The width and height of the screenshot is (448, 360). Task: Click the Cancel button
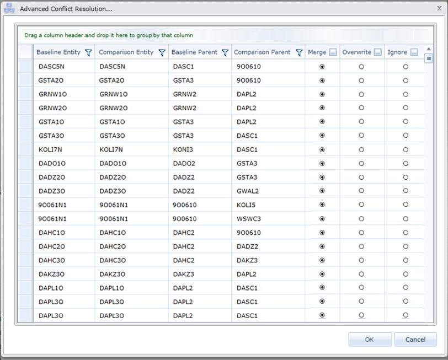[x=415, y=340]
